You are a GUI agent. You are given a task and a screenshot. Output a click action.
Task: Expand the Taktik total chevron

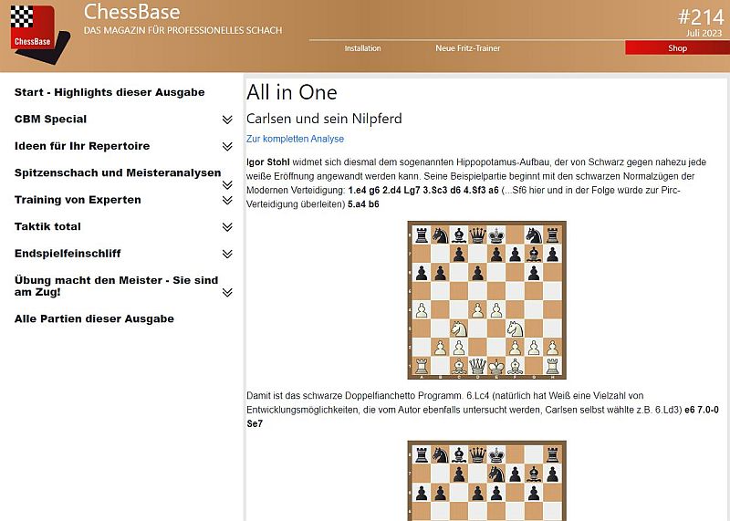pos(227,227)
